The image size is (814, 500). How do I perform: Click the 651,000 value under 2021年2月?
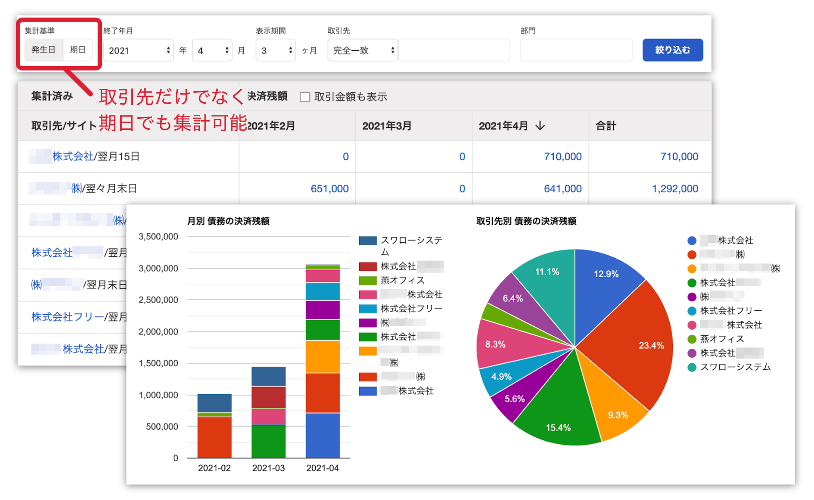(330, 189)
